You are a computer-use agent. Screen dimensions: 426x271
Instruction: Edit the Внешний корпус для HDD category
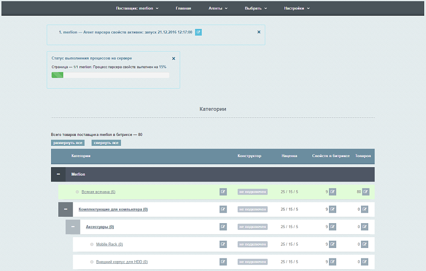coord(223,262)
